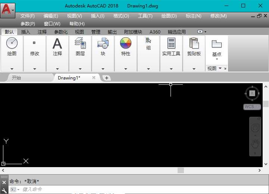Expand the 修改 panel dropdown arrow

[x=35, y=69]
